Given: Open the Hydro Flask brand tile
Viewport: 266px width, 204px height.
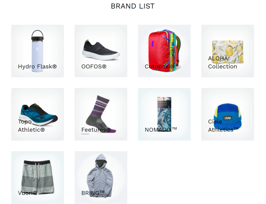Looking at the screenshot, I should 38,51.
